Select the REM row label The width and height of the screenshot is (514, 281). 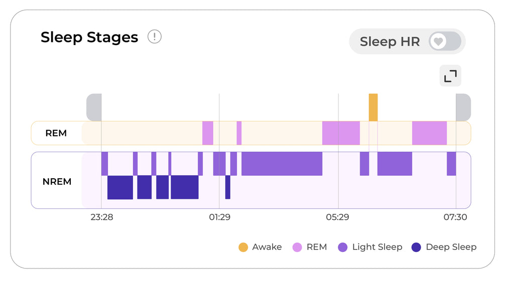pos(56,133)
